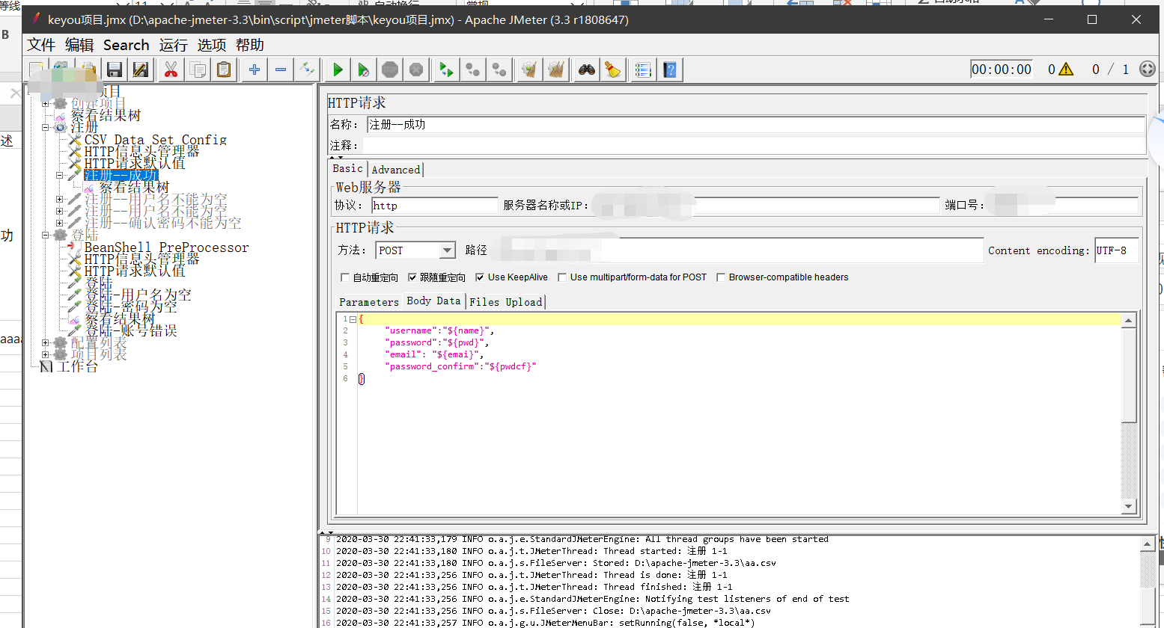Enable Use multipart/form-data for POST
Viewport: 1164px width, 628px height.
point(563,277)
